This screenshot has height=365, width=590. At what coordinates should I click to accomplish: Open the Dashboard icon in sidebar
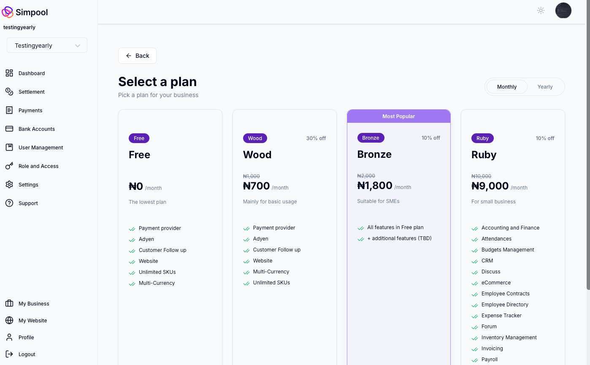(x=9, y=73)
